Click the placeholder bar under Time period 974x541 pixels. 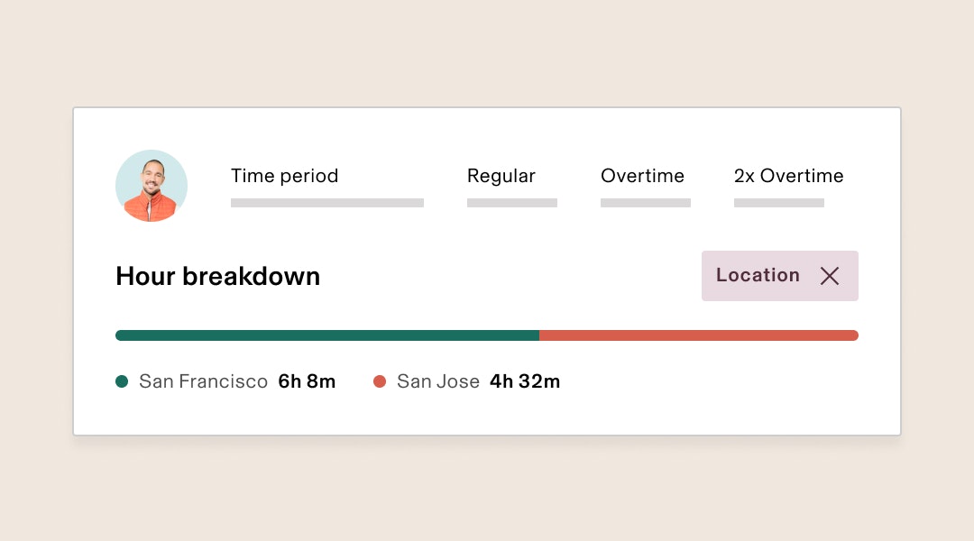pyautogui.click(x=326, y=203)
